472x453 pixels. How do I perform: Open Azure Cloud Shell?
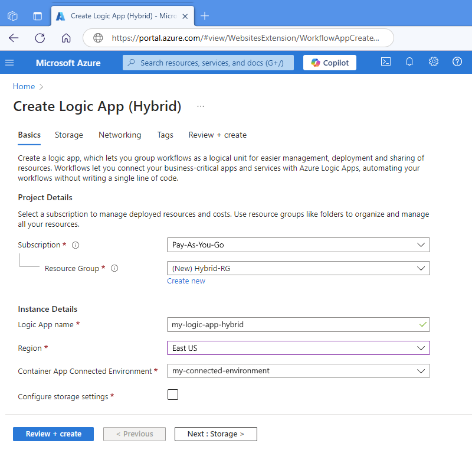pyautogui.click(x=385, y=62)
